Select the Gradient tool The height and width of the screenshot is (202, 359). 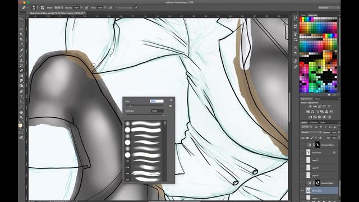click(x=21, y=76)
